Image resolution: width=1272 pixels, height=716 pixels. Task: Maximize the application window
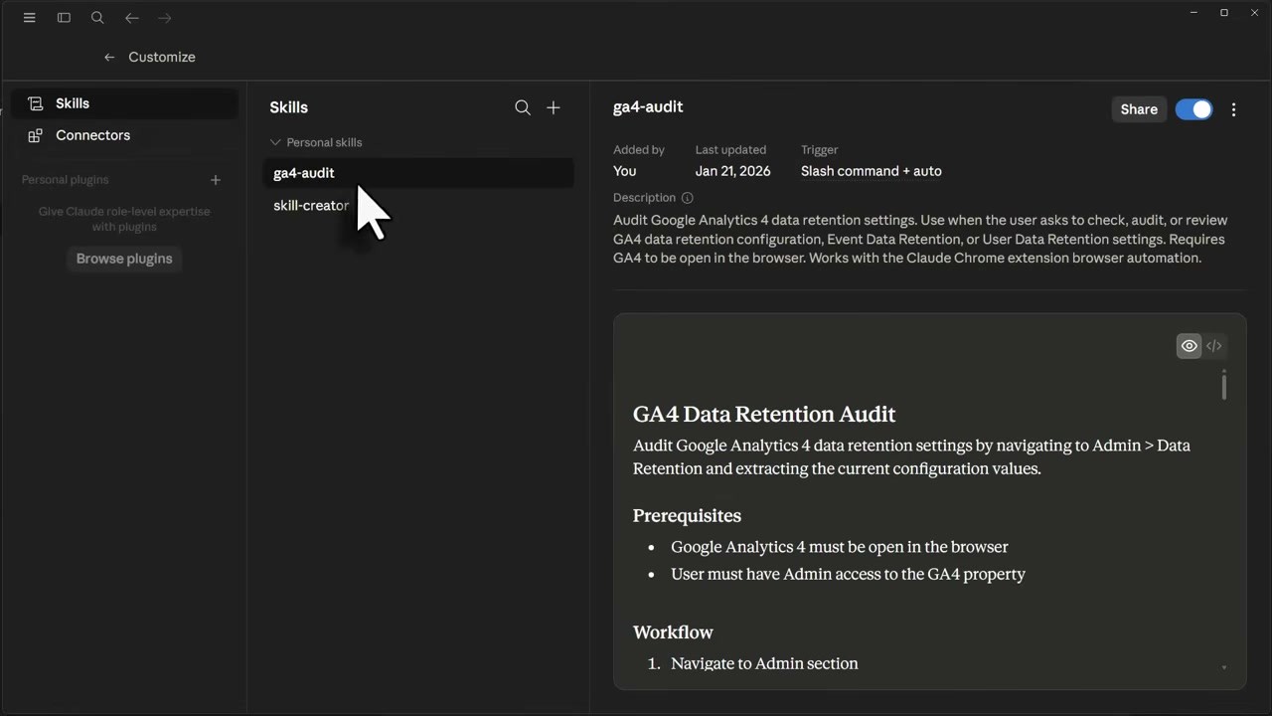[x=1224, y=13]
